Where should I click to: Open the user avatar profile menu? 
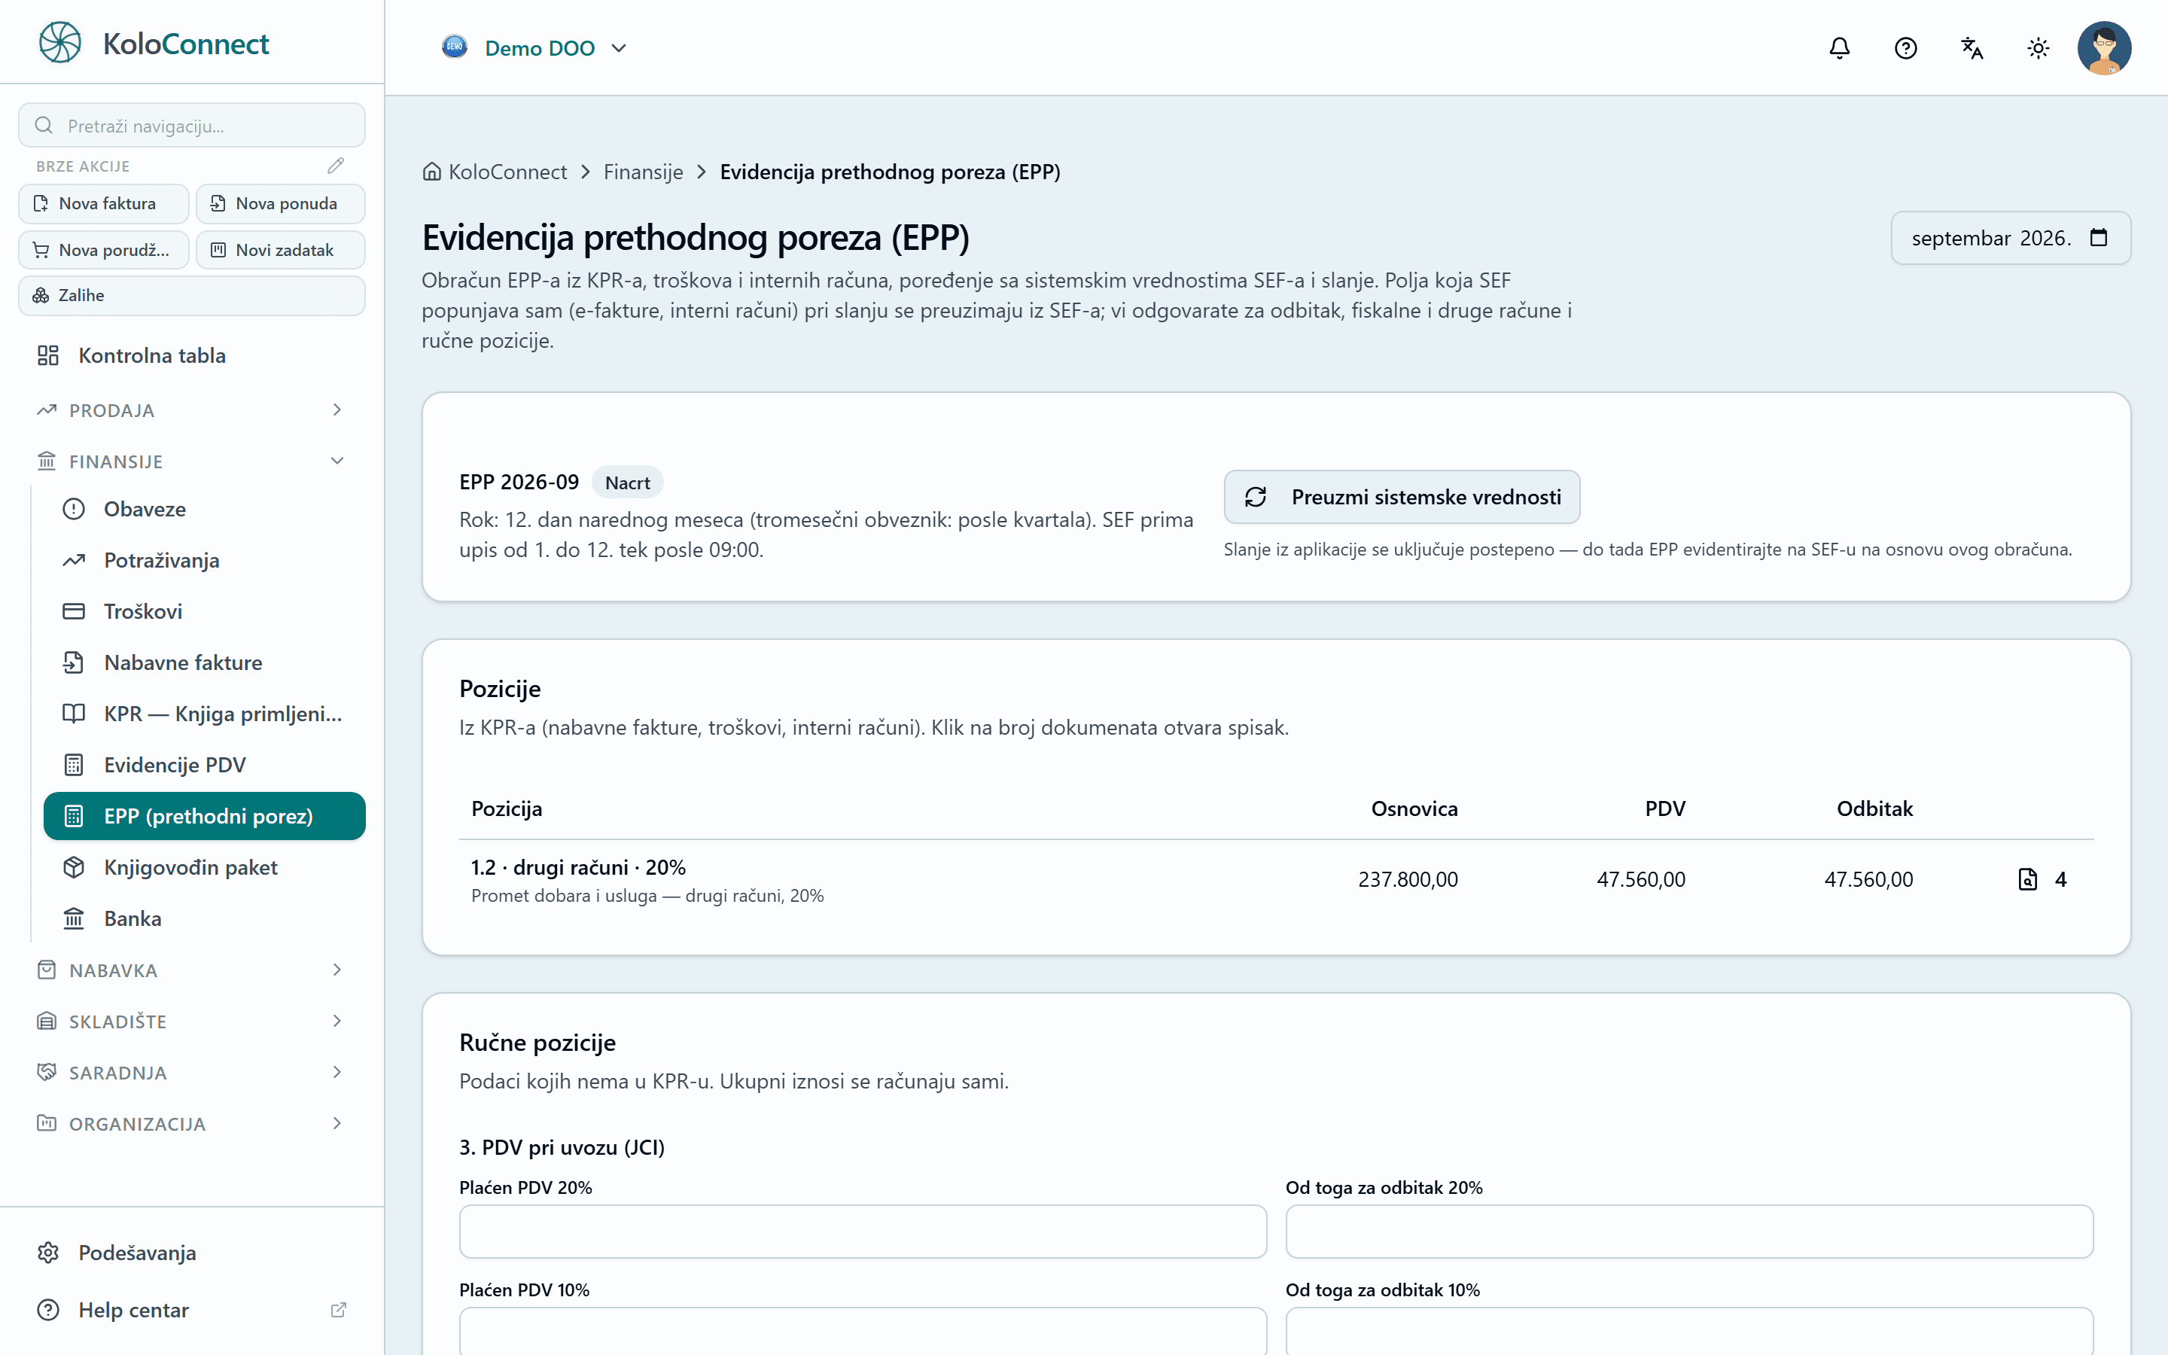pos(2103,48)
